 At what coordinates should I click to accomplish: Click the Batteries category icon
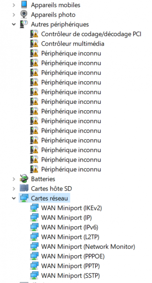[24, 179]
